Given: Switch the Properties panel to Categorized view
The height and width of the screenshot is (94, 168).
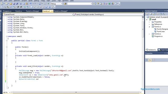Looking at the screenshot, I should (x=147, y=60).
